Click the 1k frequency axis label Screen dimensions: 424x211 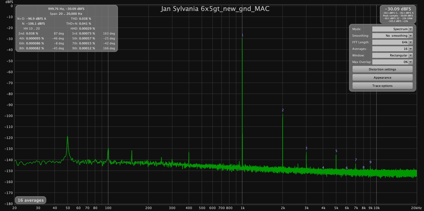point(242,208)
